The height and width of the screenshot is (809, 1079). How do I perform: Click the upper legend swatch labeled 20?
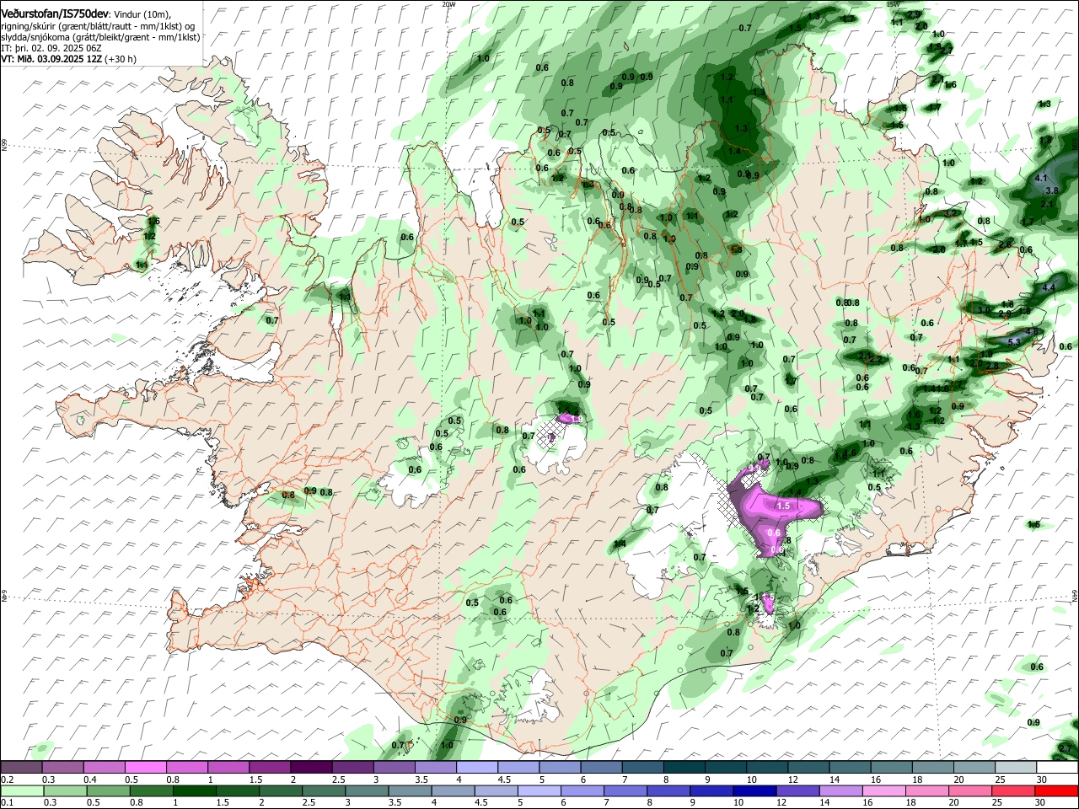click(x=975, y=768)
